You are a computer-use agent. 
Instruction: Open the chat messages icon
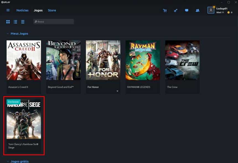187,10
